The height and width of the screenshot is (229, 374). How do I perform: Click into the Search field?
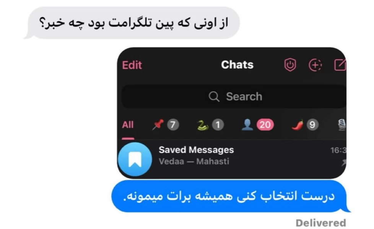[x=234, y=97]
